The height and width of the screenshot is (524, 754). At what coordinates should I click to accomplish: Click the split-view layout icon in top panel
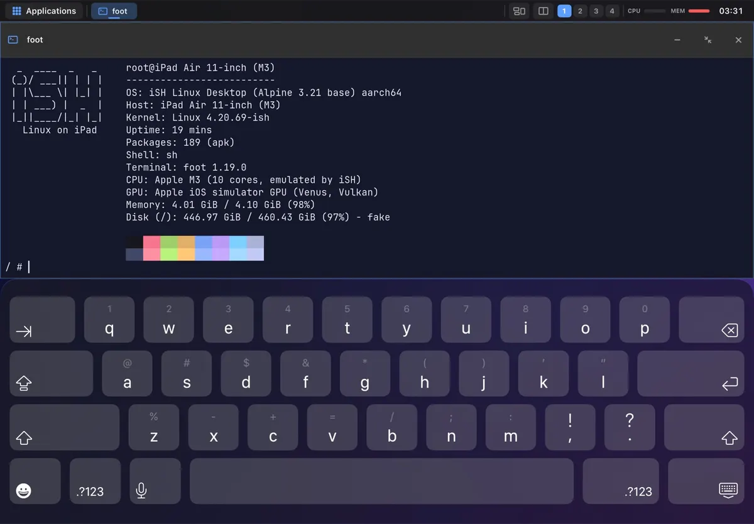tap(544, 11)
